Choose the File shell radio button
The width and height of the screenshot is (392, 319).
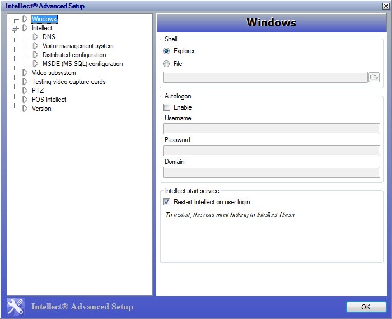(x=166, y=64)
